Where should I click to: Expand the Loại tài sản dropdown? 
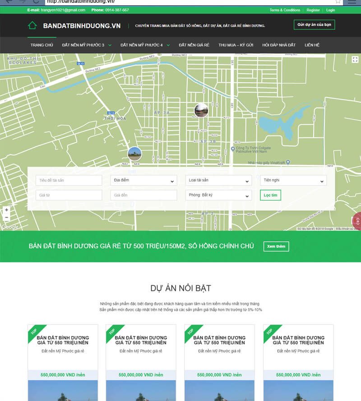(218, 181)
